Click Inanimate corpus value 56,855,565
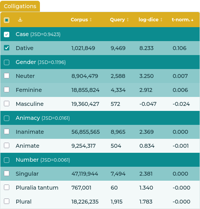The height and width of the screenshot is (209, 200). (x=86, y=132)
